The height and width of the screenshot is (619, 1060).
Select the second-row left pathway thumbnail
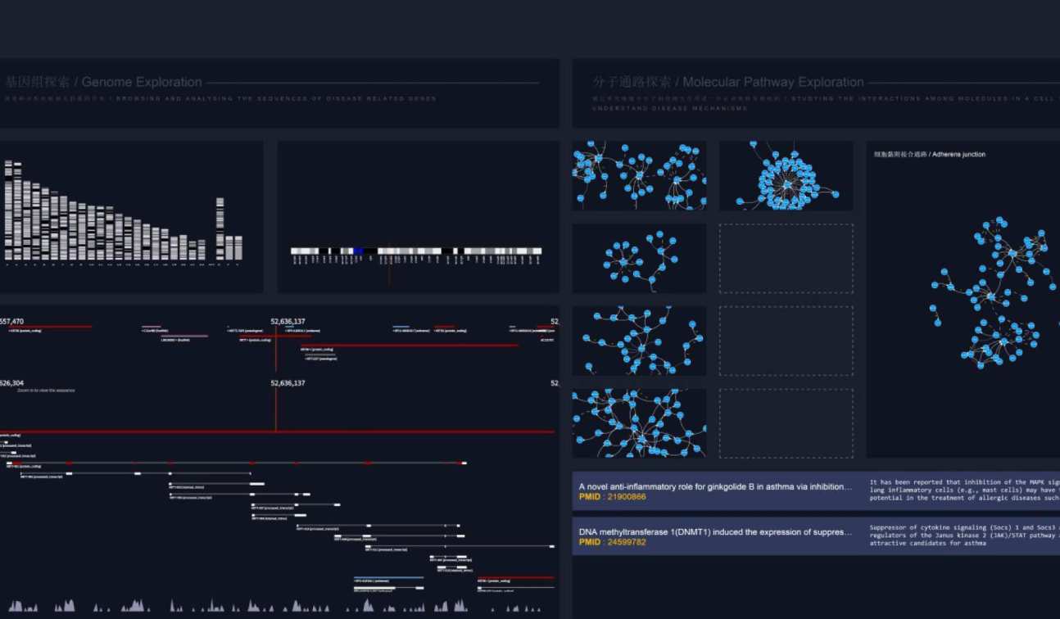tap(639, 258)
